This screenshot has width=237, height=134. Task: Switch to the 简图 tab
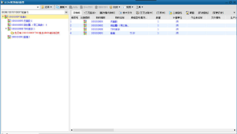tap(190, 13)
